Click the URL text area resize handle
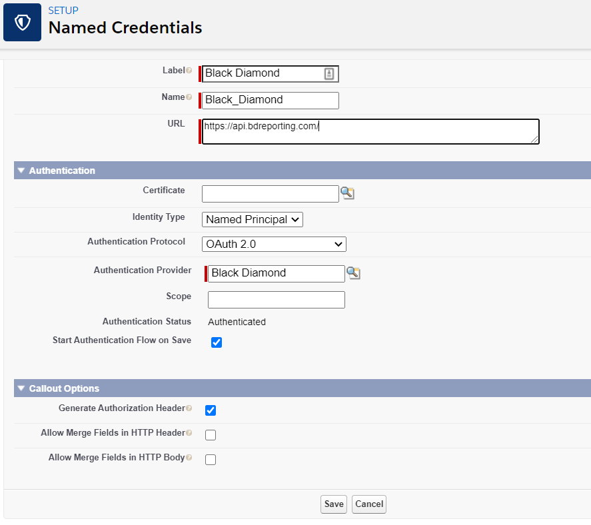The width and height of the screenshot is (591, 525). 534,139
